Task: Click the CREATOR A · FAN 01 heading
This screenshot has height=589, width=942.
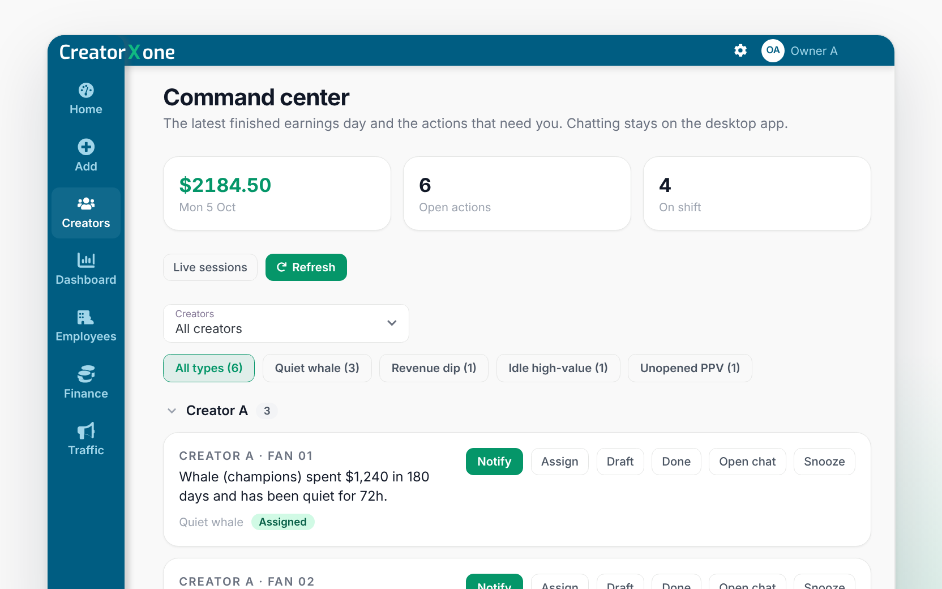Action: (x=246, y=456)
